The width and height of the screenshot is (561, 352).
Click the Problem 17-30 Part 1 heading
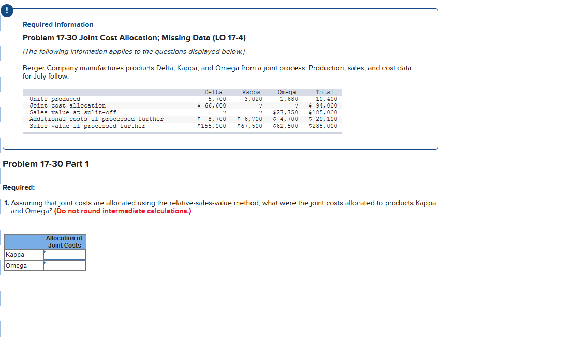point(46,164)
